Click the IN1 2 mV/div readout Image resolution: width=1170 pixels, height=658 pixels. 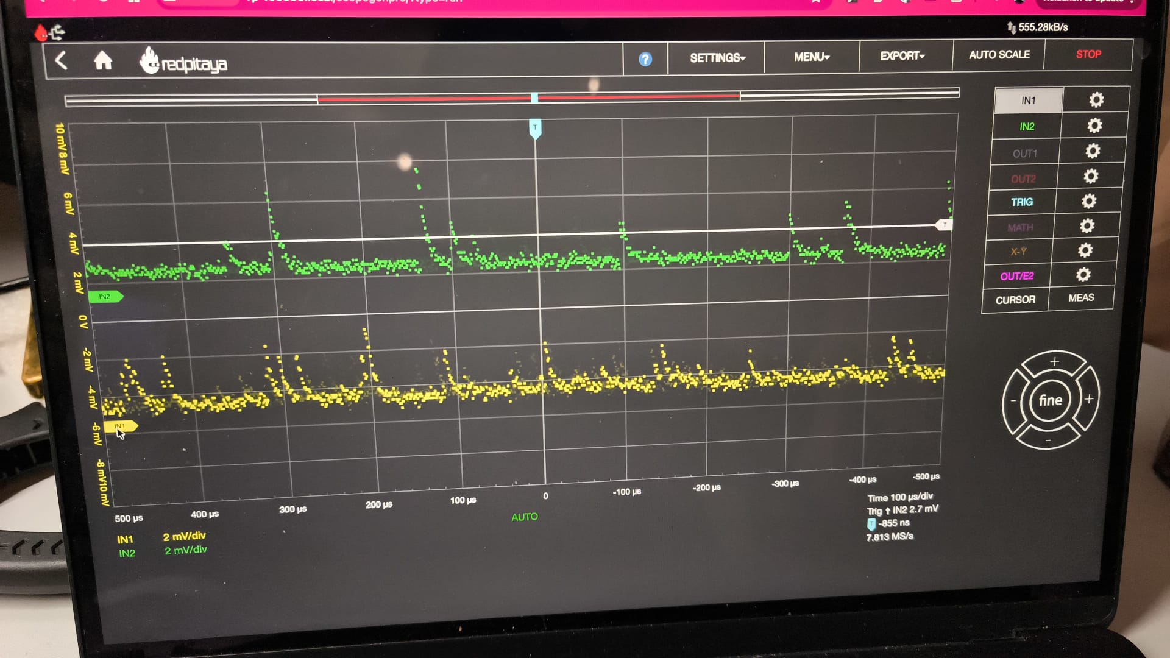[x=184, y=537]
